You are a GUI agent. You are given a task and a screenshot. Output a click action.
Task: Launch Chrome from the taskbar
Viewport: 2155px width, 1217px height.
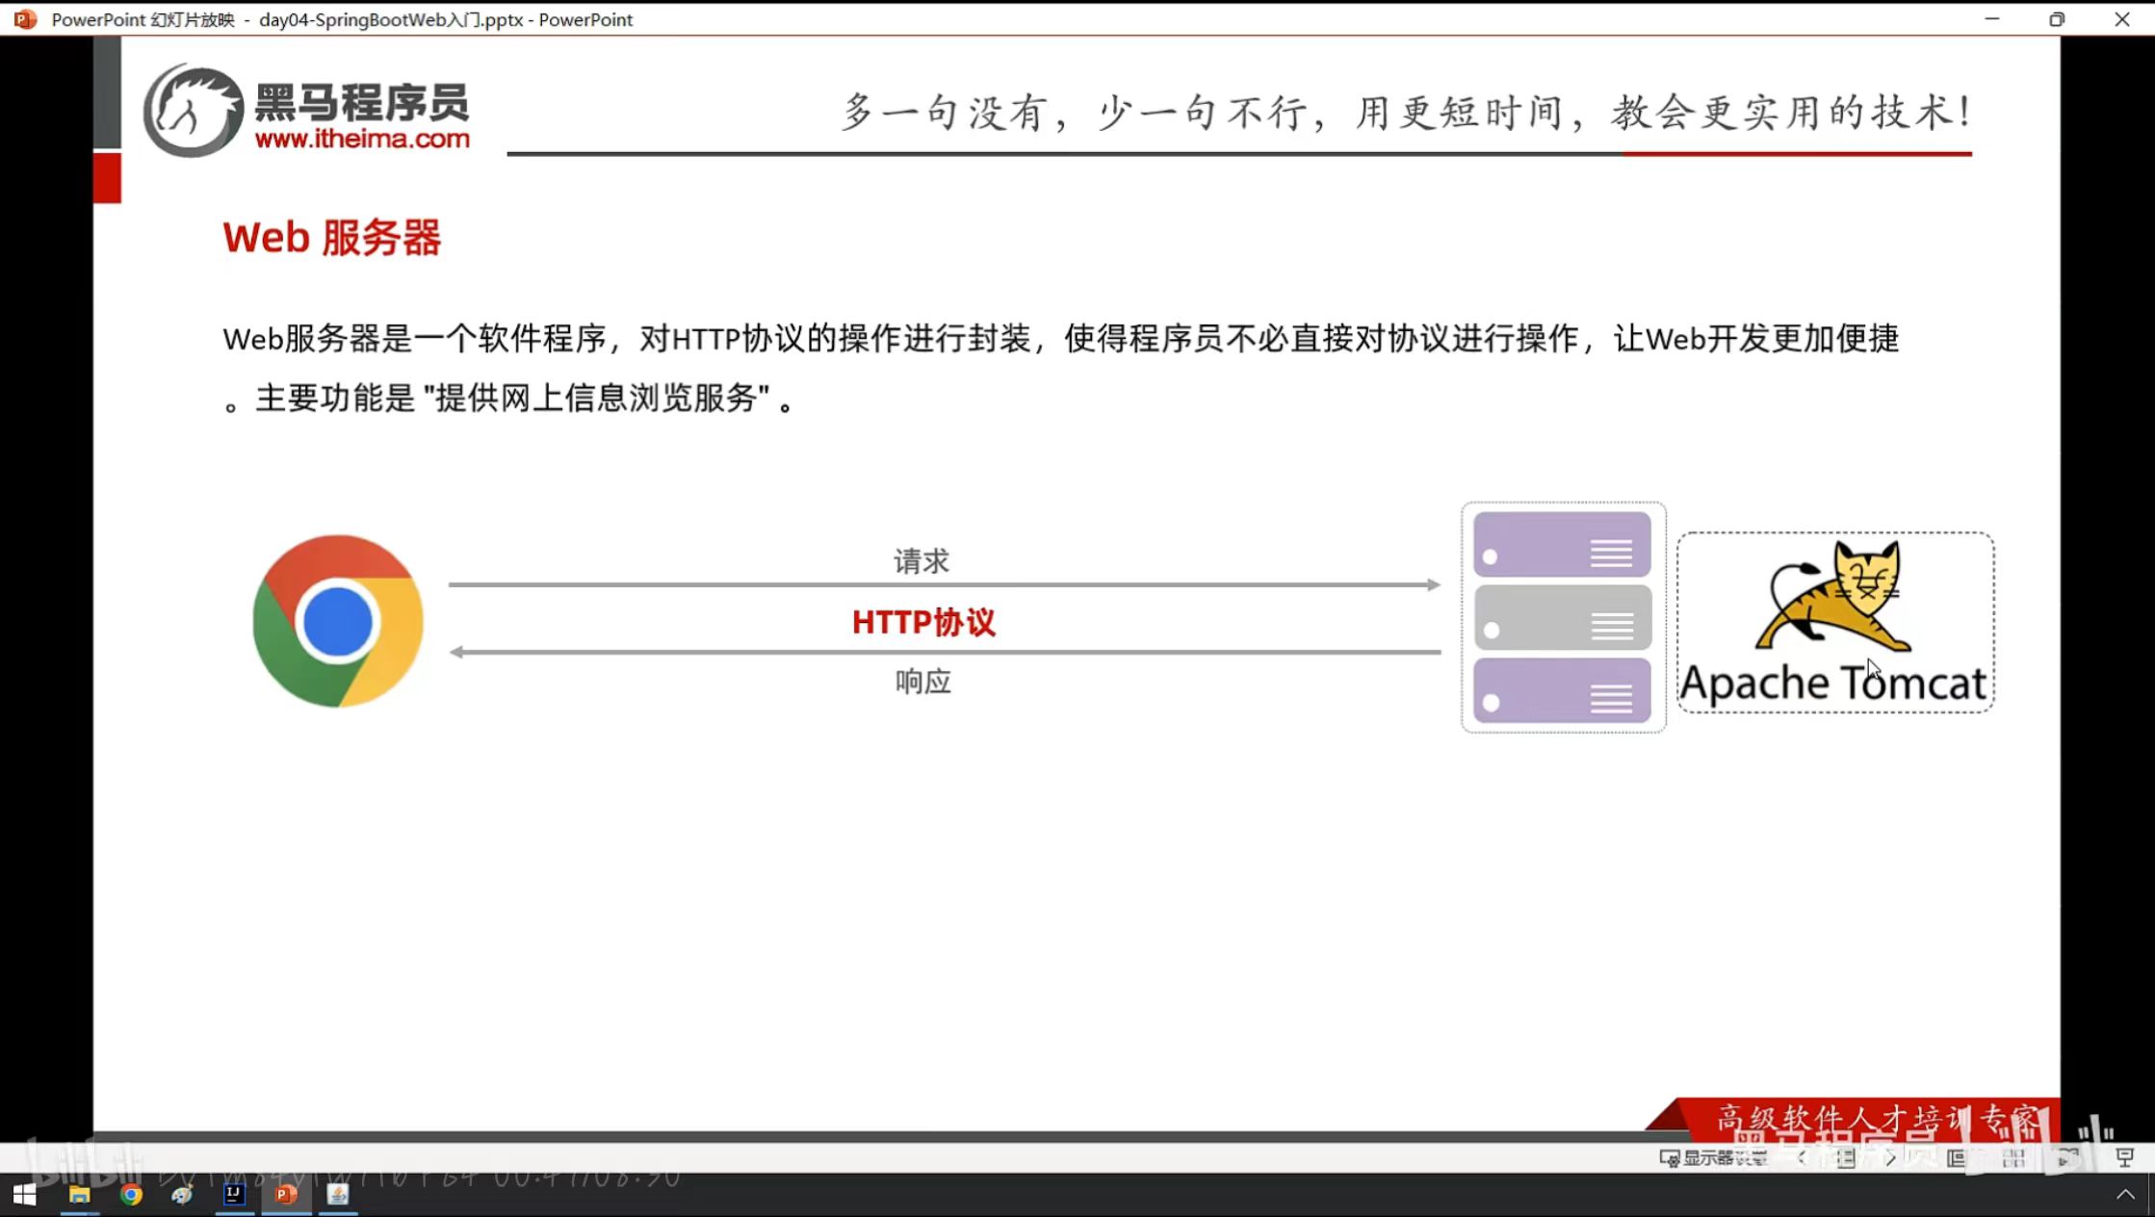click(x=131, y=1195)
